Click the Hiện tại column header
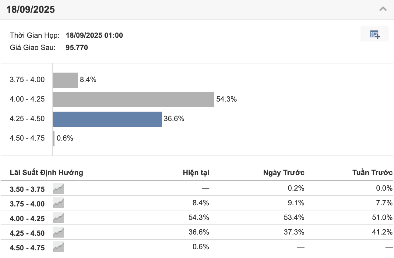The height and width of the screenshot is (258, 394). 196,173
